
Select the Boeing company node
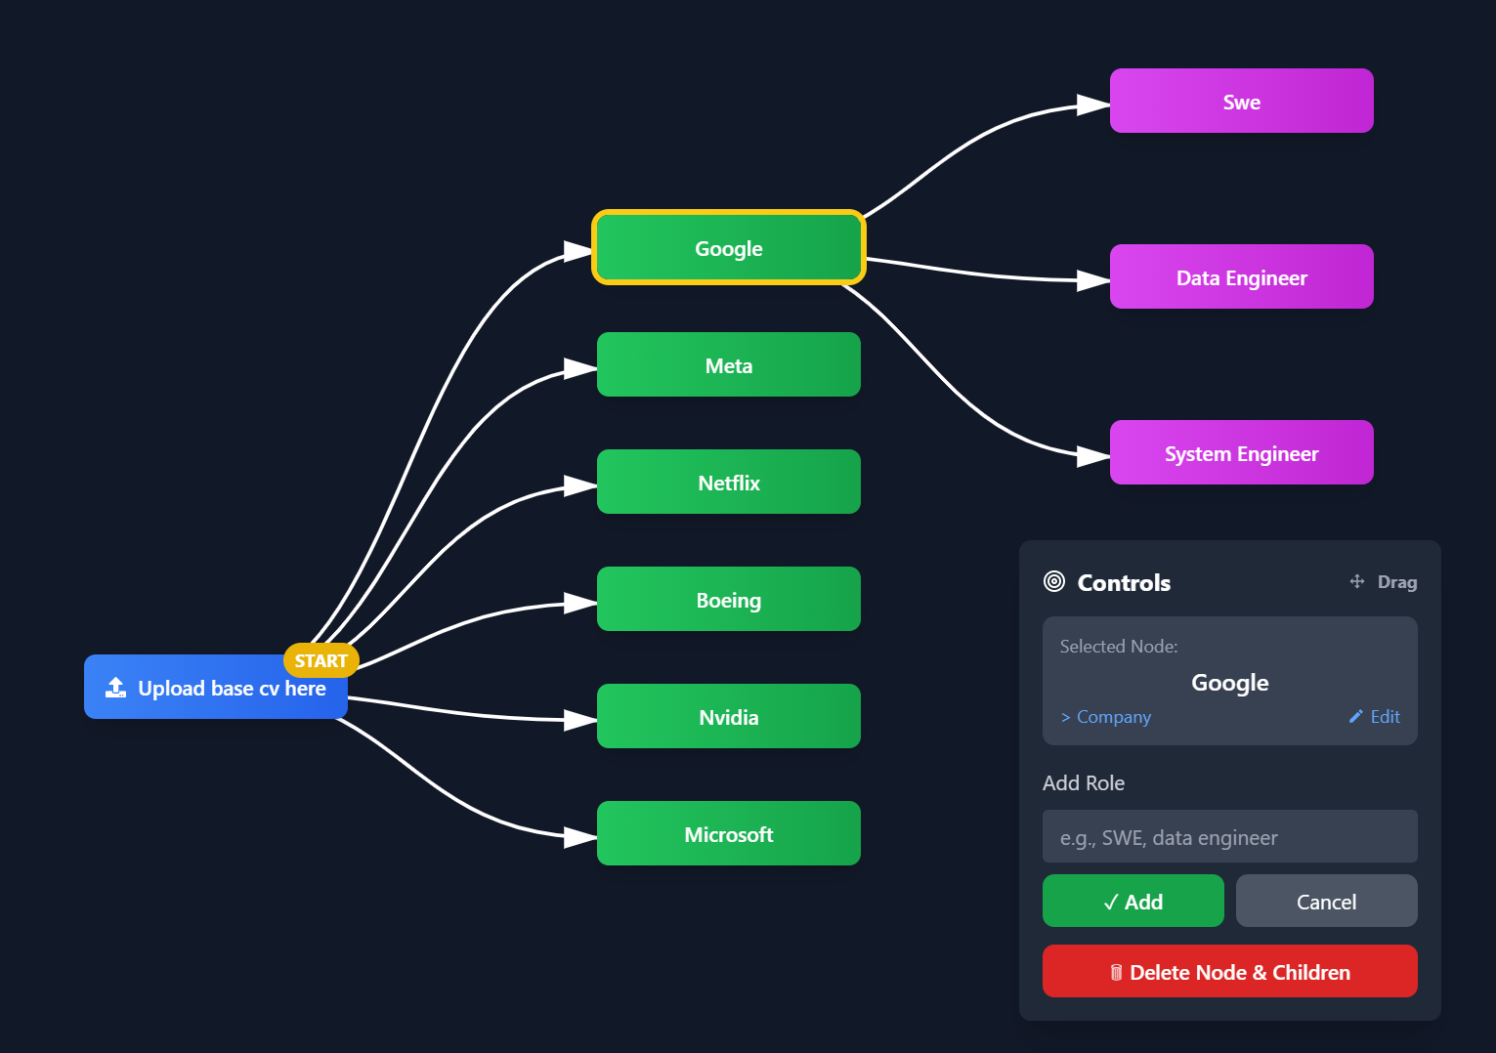click(x=729, y=599)
